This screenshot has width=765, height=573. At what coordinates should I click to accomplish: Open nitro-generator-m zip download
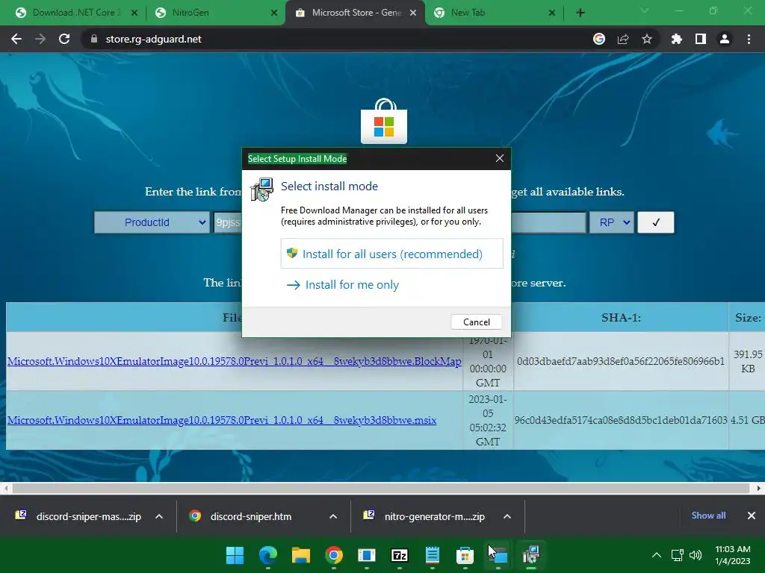tap(424, 516)
